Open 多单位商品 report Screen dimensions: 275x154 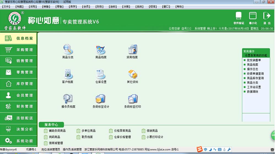click(x=86, y=131)
